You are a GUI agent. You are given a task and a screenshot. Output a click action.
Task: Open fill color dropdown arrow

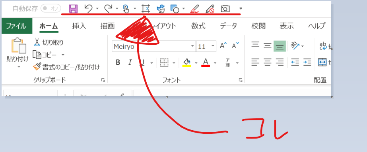point(196,63)
